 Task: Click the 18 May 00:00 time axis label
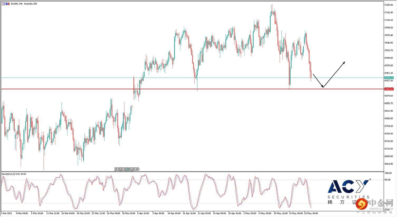[x=312, y=213]
